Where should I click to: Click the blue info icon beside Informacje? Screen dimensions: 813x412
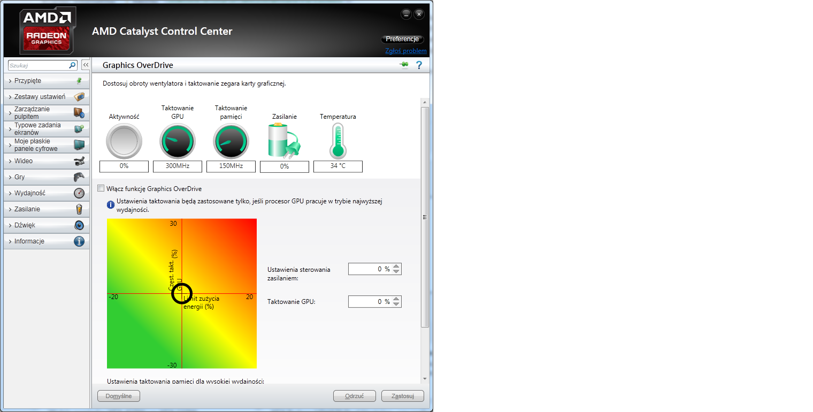pos(79,241)
